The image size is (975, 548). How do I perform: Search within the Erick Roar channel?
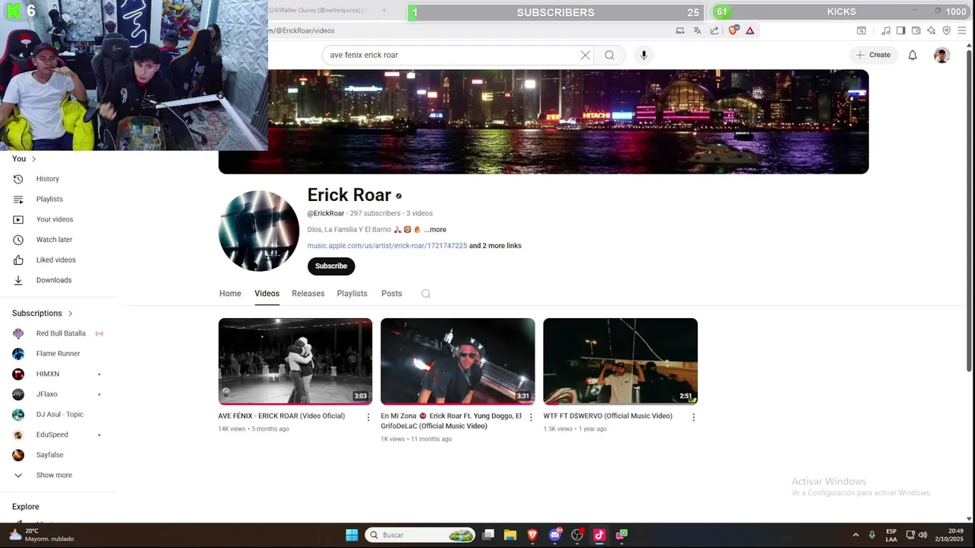(426, 294)
